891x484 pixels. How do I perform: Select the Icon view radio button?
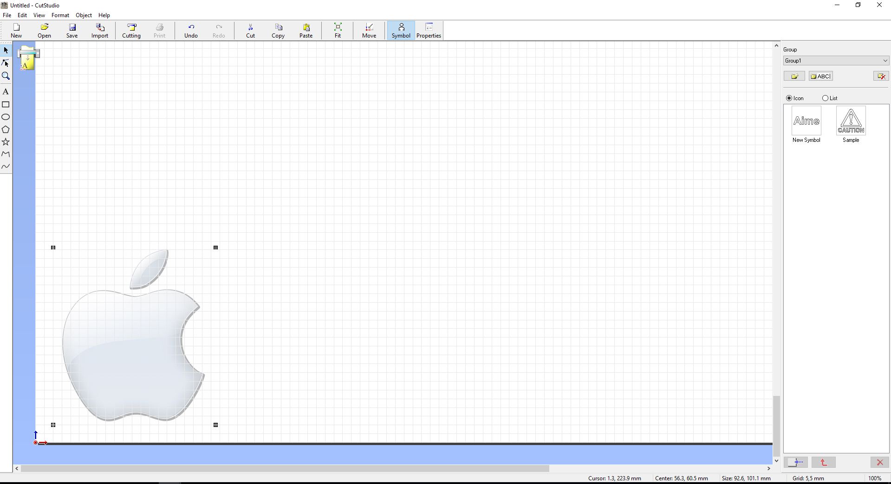pos(789,98)
